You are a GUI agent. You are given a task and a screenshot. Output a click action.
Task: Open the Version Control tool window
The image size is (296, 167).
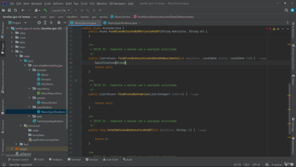click(18, 160)
